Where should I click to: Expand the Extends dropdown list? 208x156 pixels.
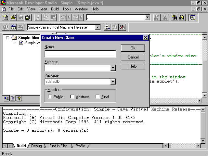pyautogui.click(x=113, y=68)
